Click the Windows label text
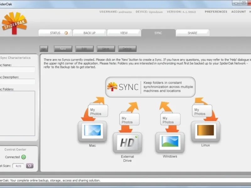 point(170,156)
